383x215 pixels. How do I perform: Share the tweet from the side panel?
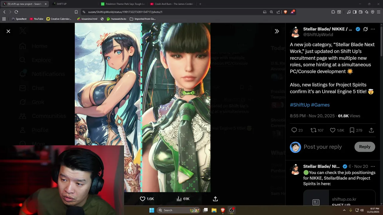coord(371,130)
